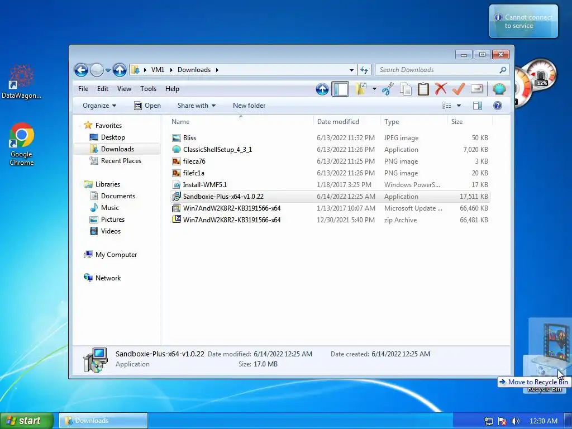Select Favorites in navigation pane
The width and height of the screenshot is (572, 429).
(108, 126)
